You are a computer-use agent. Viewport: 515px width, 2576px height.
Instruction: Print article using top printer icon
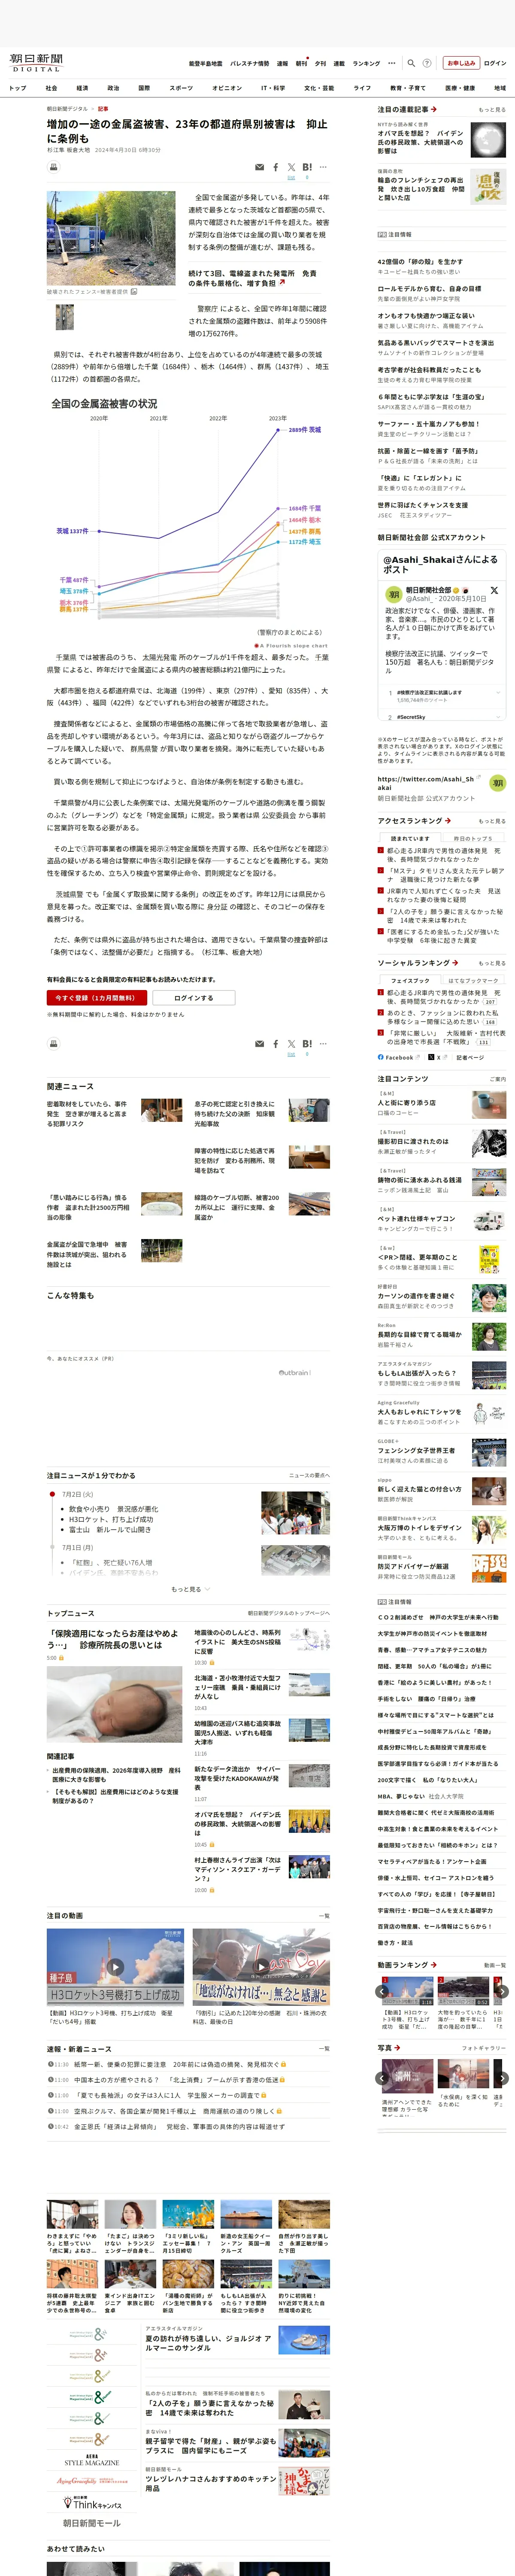tap(54, 167)
